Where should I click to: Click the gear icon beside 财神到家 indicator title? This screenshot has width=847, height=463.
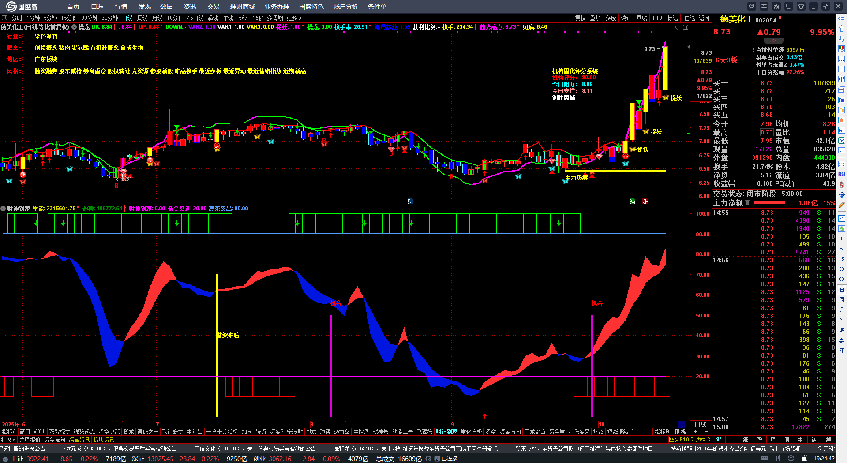(x=3, y=209)
